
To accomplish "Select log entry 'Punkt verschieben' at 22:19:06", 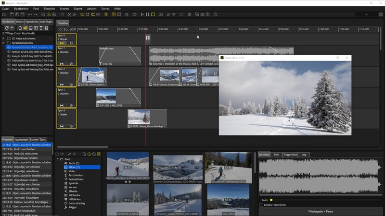I will tap(27, 149).
